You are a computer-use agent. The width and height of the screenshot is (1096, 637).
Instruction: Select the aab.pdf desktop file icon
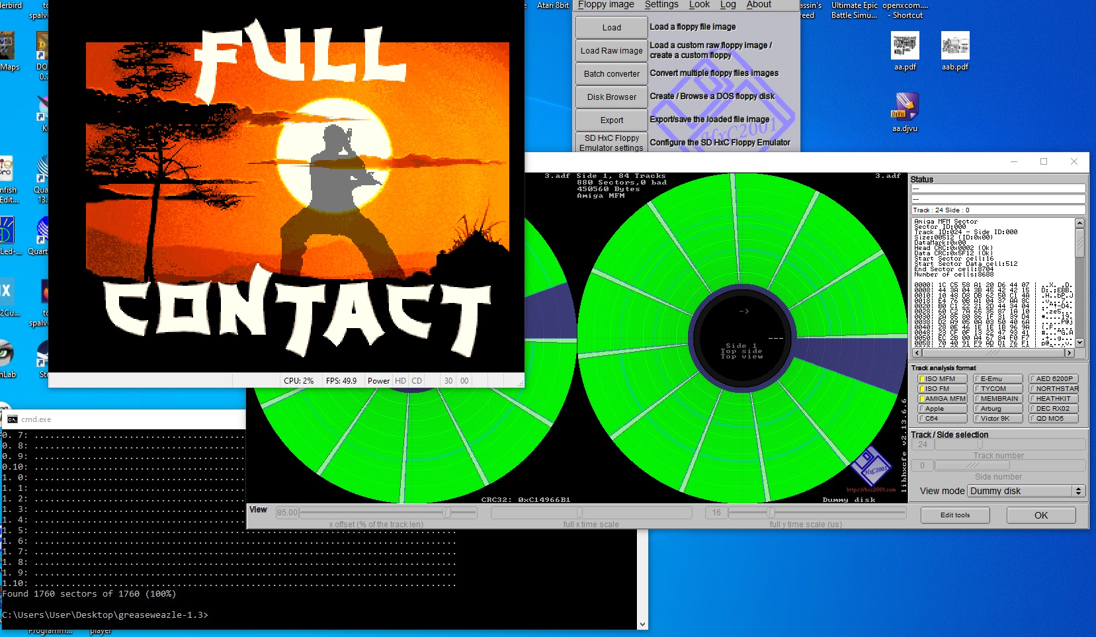coord(955,45)
